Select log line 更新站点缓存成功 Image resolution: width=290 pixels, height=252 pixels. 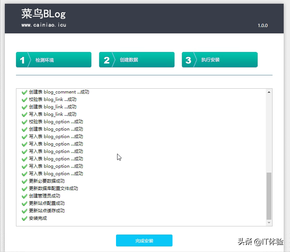click(x=47, y=211)
